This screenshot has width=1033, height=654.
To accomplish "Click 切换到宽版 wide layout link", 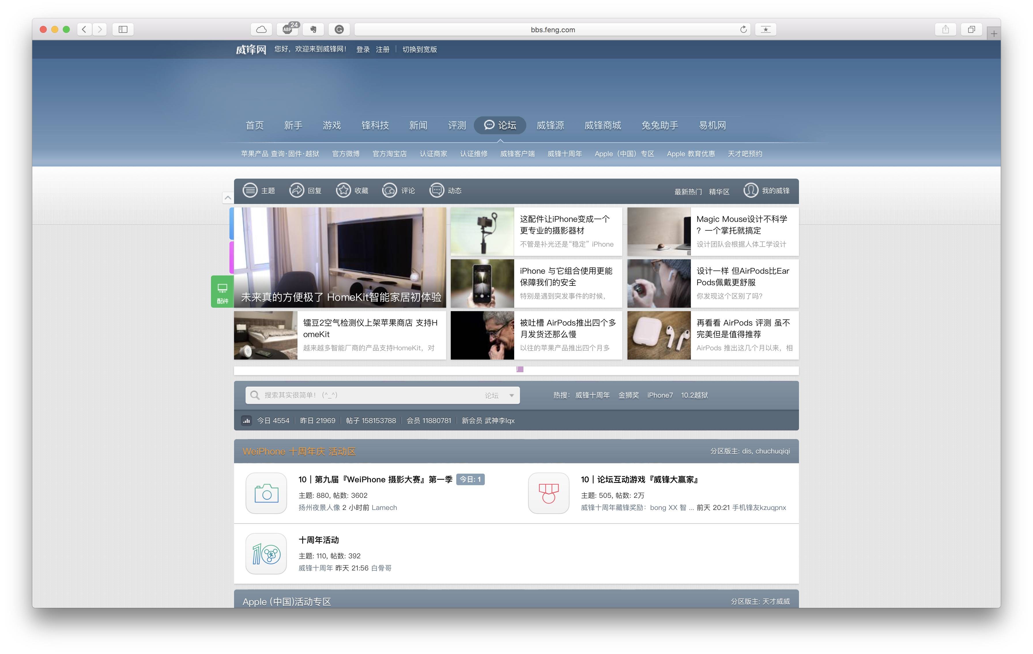I will tap(420, 50).
